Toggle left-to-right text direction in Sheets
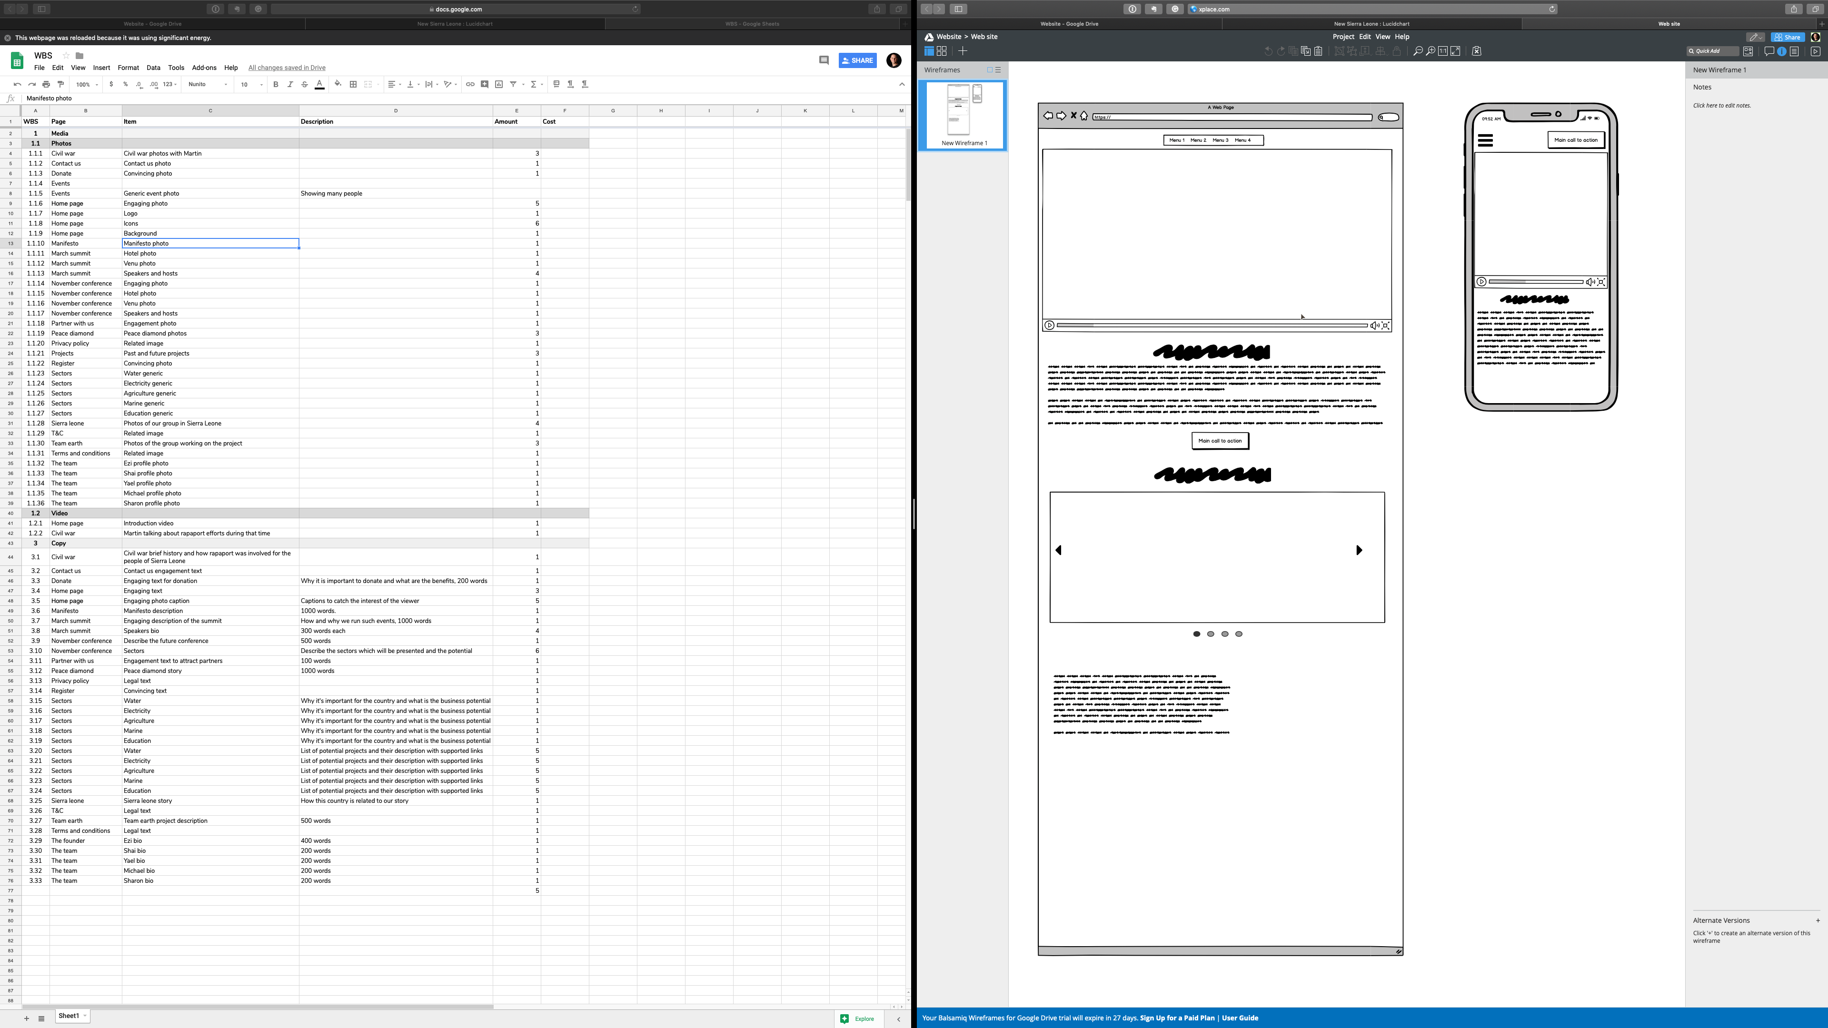 (x=571, y=84)
